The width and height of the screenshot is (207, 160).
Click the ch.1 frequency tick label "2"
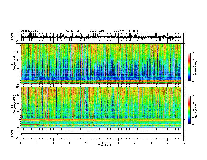pyautogui.click(x=18, y=76)
